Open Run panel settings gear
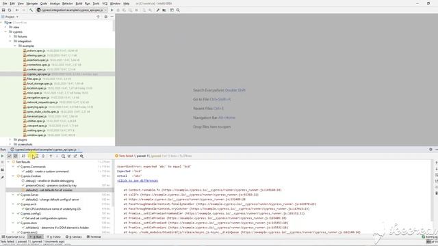 tap(430, 150)
